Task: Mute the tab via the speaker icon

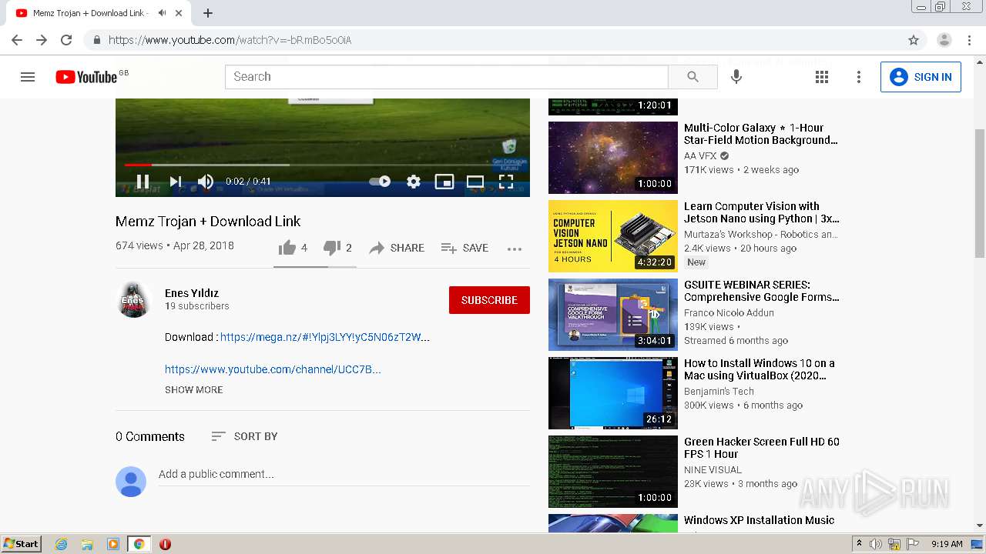Action: point(162,13)
